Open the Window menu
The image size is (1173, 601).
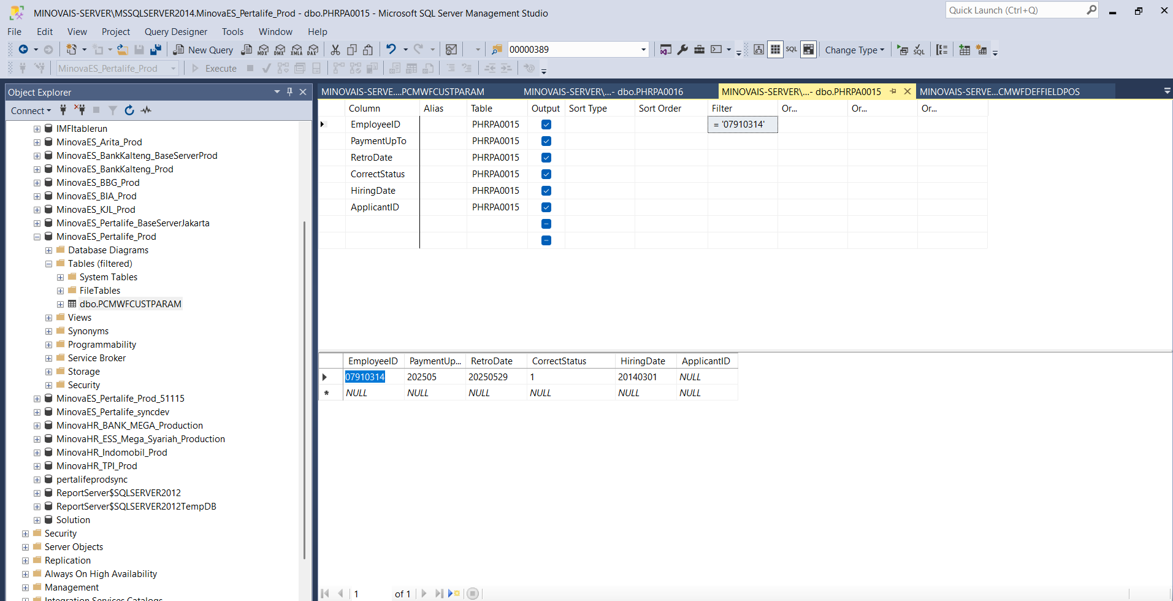[275, 32]
